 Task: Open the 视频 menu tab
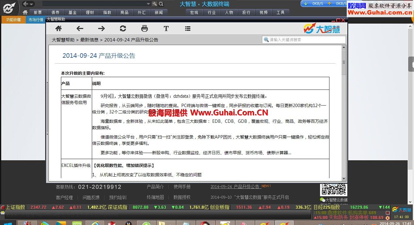264,12
